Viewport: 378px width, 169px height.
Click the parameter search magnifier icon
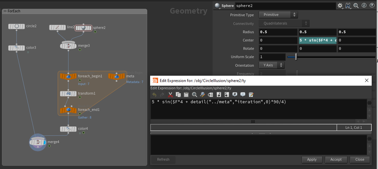pyautogui.click(x=356, y=6)
